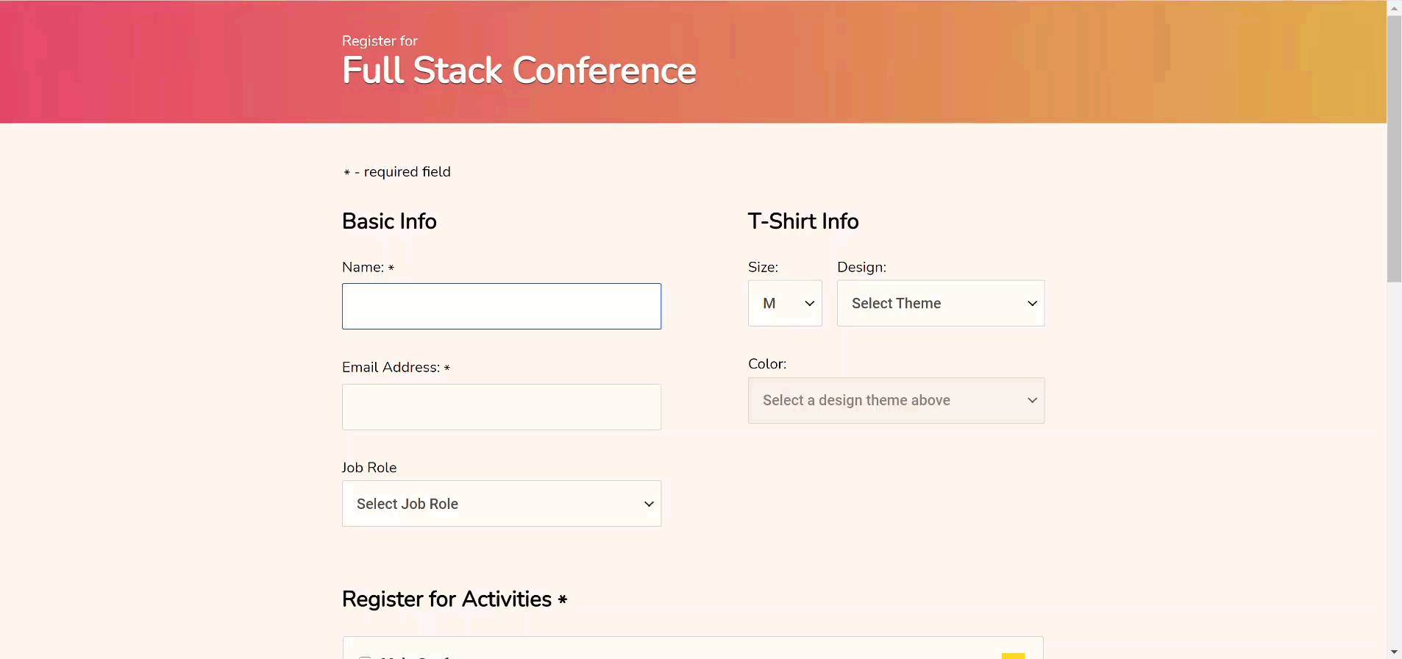Click the "Job Role" label
This screenshot has width=1402, height=659.
pyautogui.click(x=369, y=468)
